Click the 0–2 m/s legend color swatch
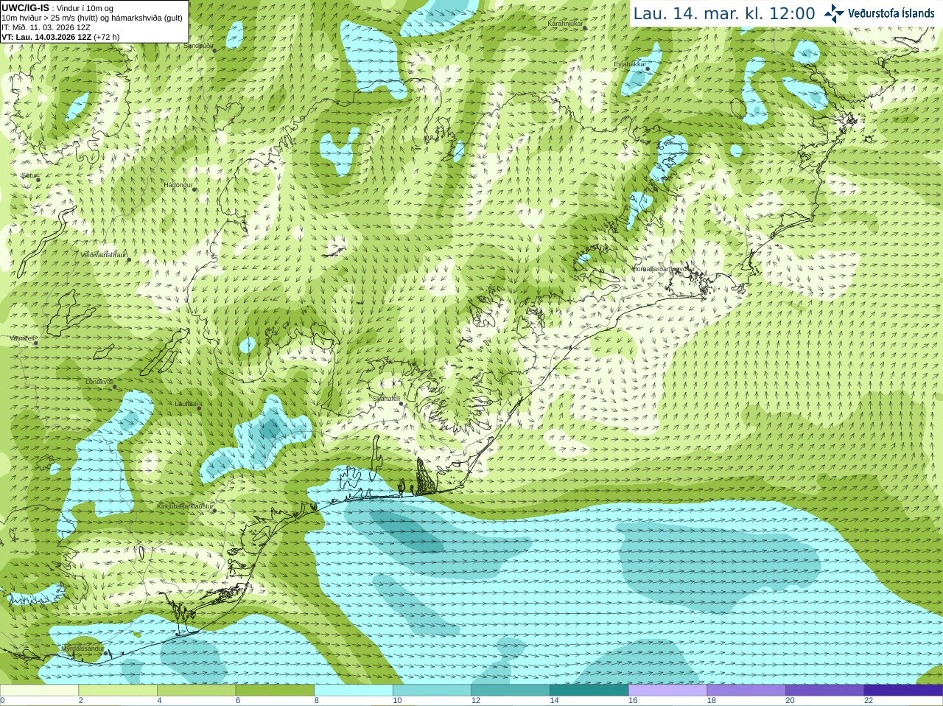This screenshot has width=943, height=706. pyautogui.click(x=39, y=691)
